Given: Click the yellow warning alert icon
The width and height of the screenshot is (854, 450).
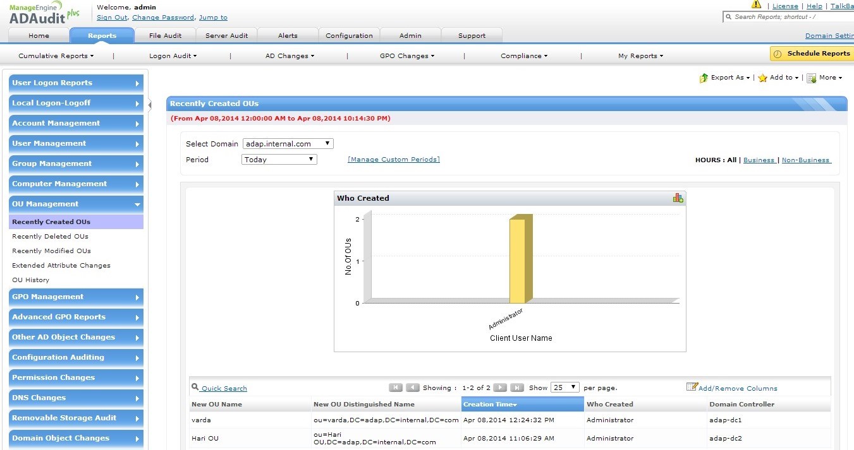Looking at the screenshot, I should point(756,4).
